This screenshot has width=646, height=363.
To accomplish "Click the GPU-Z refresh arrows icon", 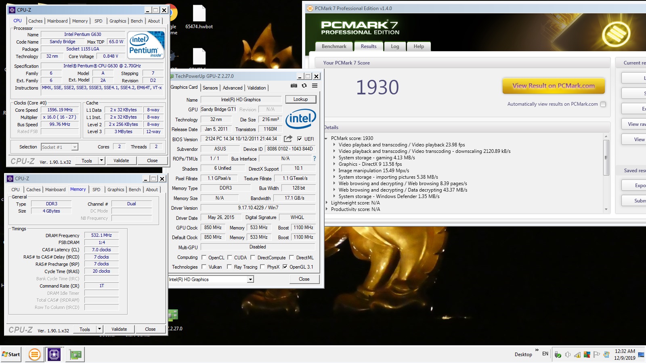I will 304,86.
